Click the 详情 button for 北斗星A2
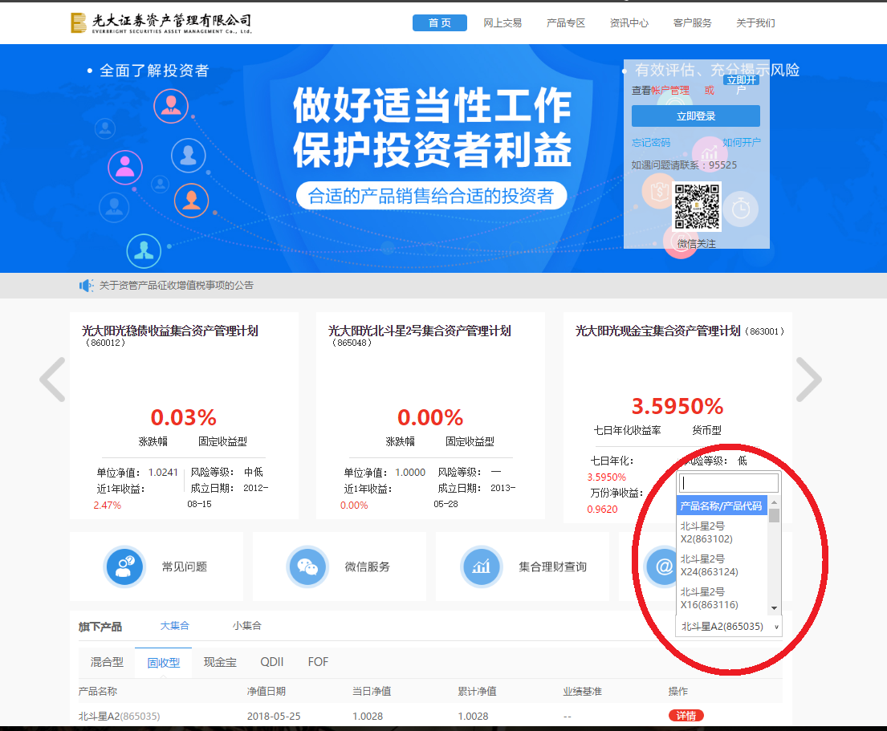This screenshot has width=887, height=731. click(686, 716)
